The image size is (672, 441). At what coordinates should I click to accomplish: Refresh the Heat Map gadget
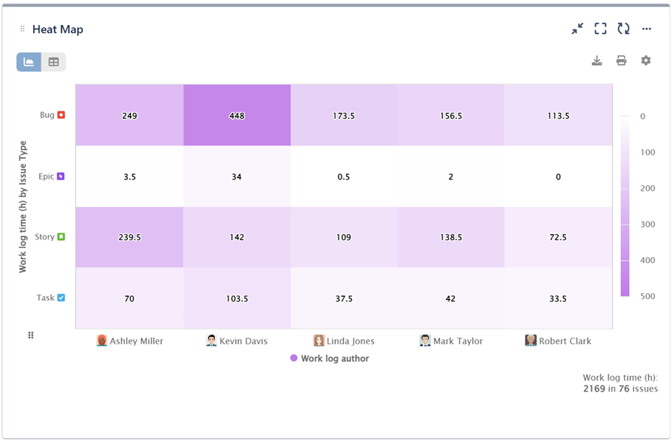click(x=623, y=29)
